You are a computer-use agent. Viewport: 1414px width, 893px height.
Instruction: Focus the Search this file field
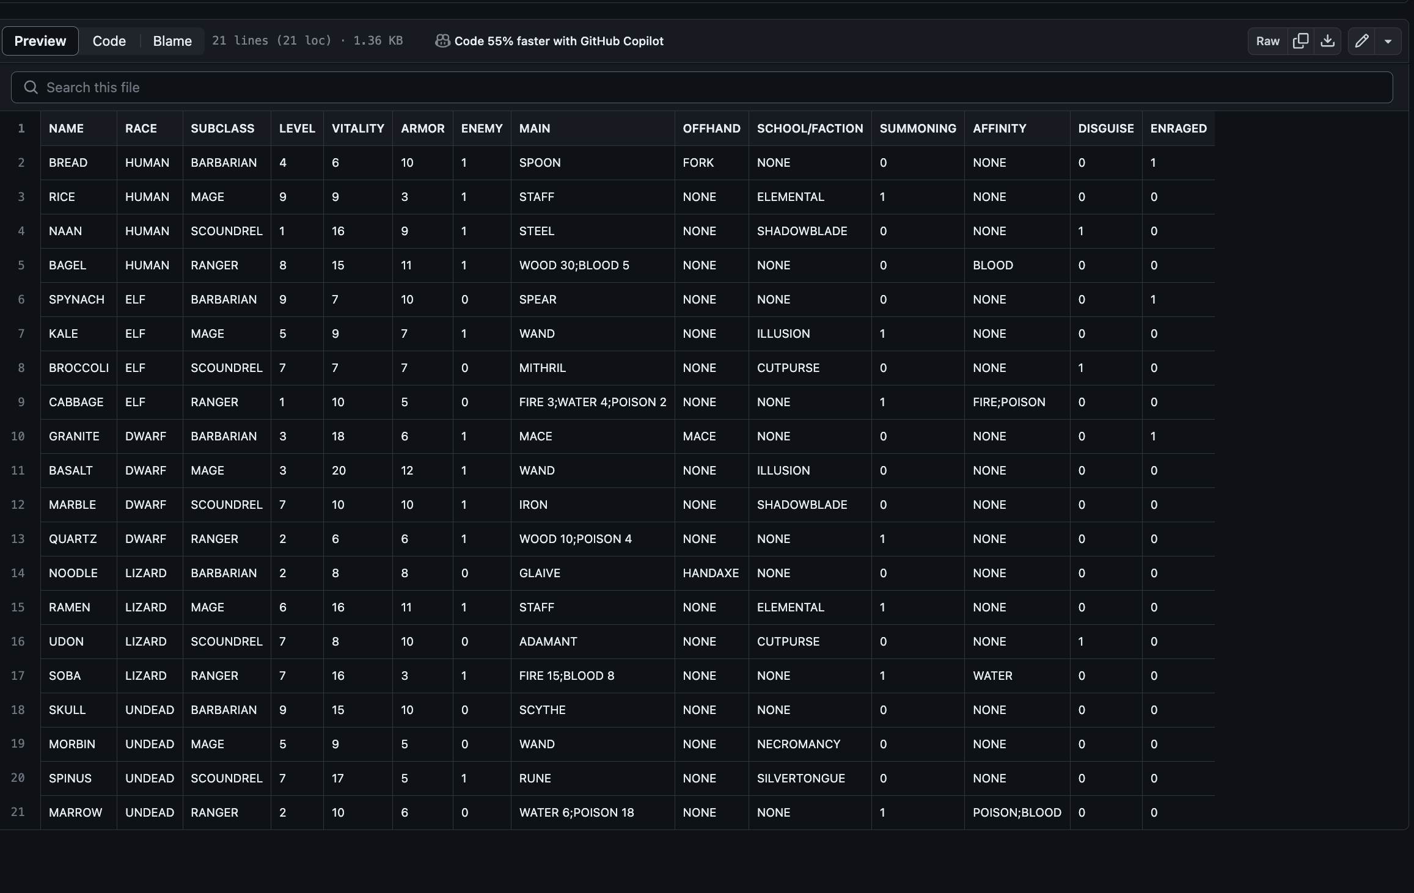[702, 87]
